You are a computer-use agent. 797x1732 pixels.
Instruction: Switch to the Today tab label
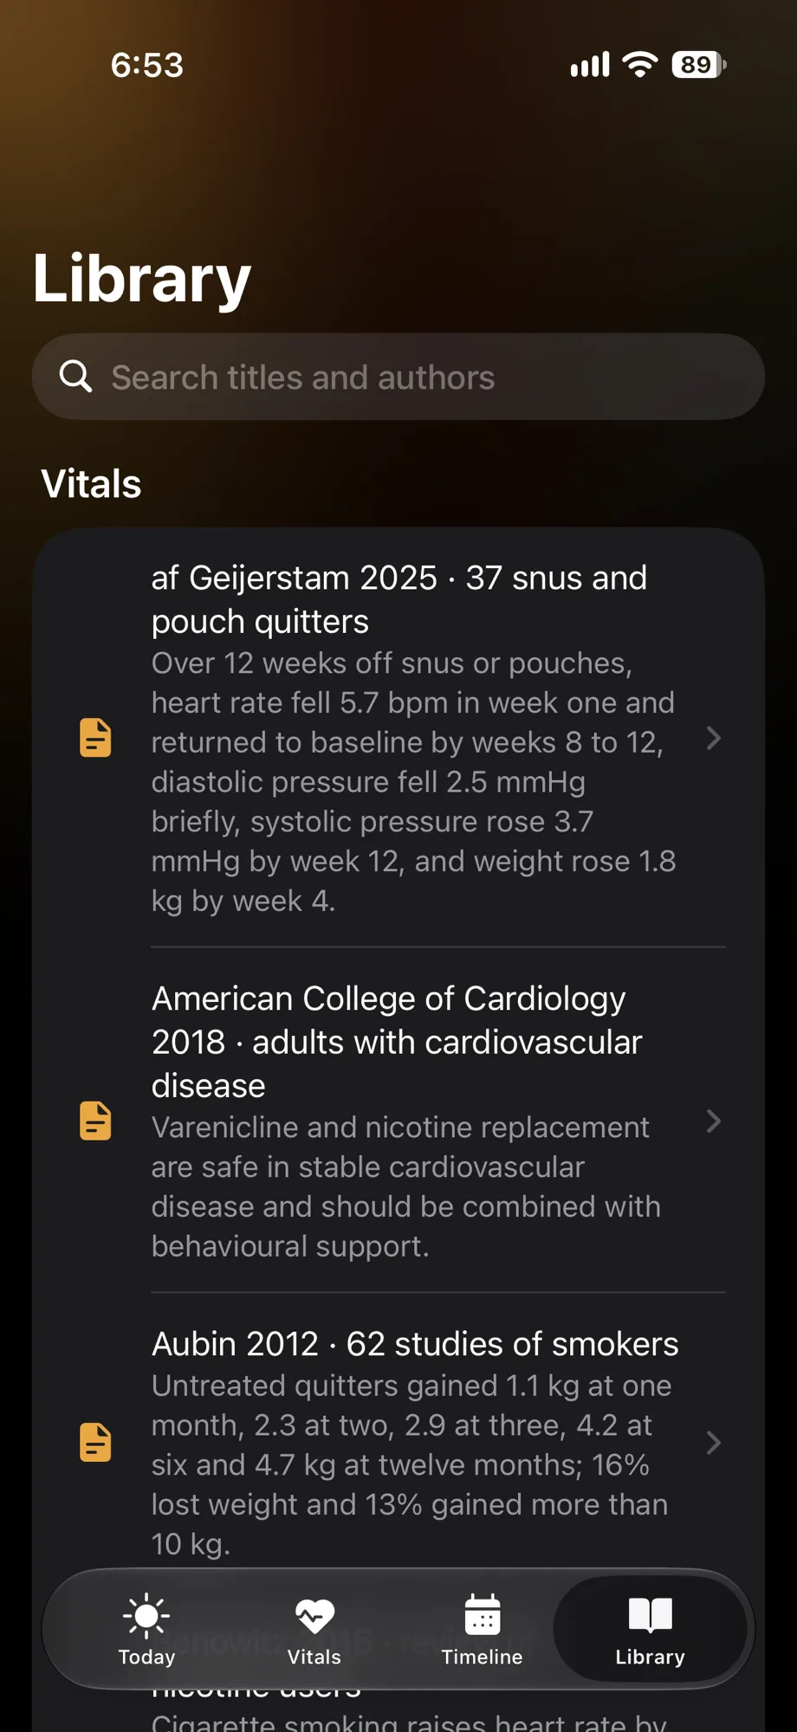tap(146, 1657)
